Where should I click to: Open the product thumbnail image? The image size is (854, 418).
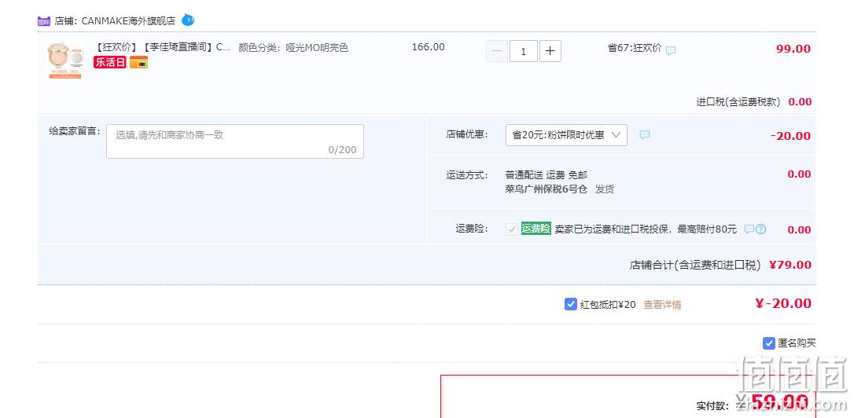[x=65, y=60]
